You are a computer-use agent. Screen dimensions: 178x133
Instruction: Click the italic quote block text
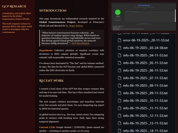71,38
